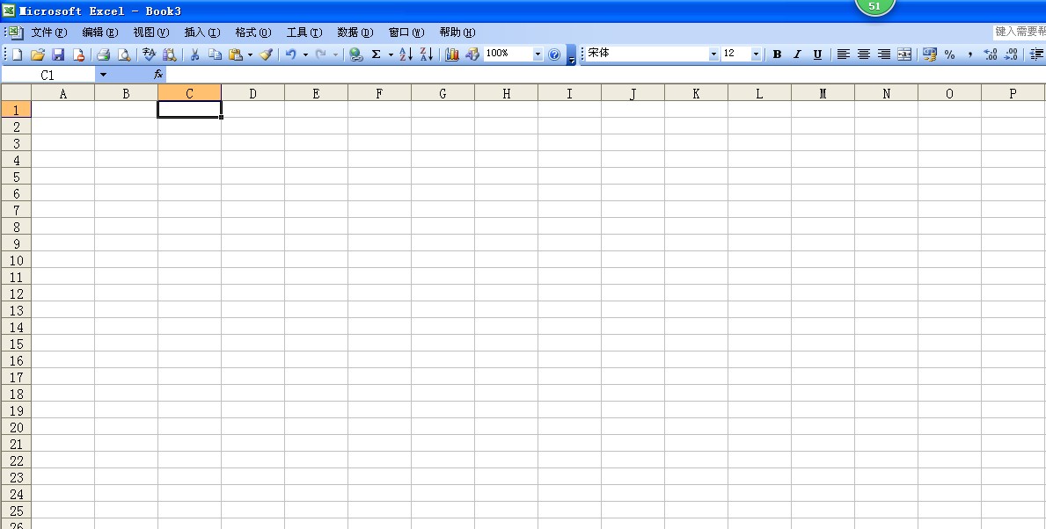The width and height of the screenshot is (1046, 529).
Task: Open the font name dropdown
Action: (x=713, y=54)
